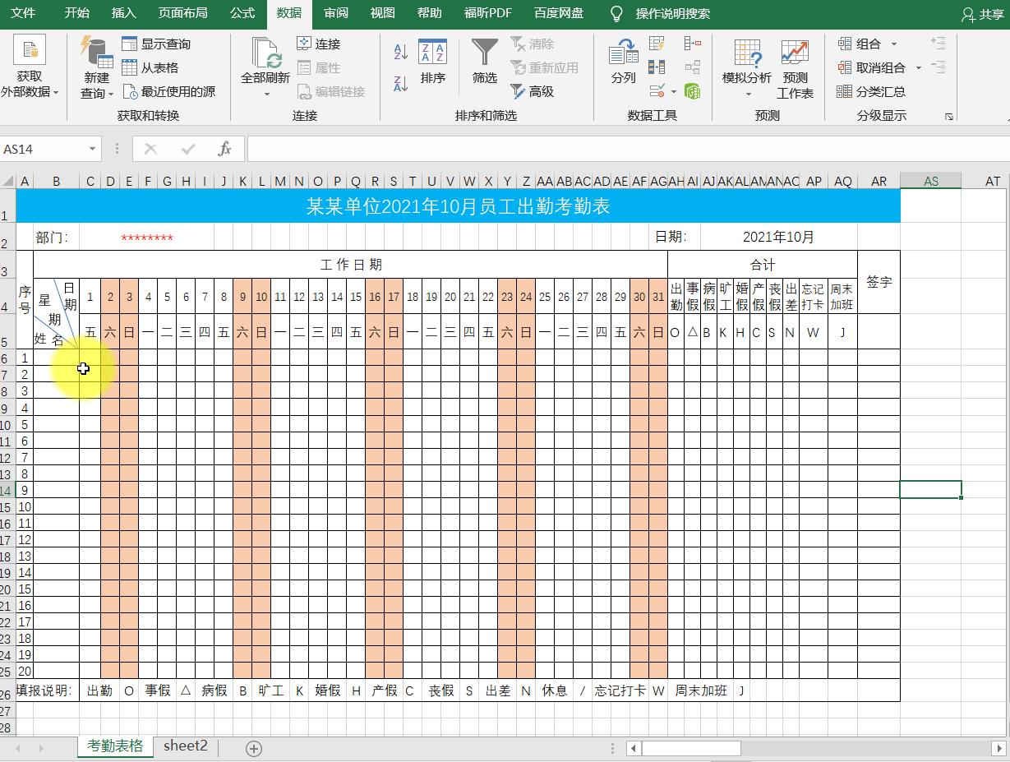Open the 排序 custom sort dialog
Image resolution: width=1010 pixels, height=762 pixels.
point(432,62)
